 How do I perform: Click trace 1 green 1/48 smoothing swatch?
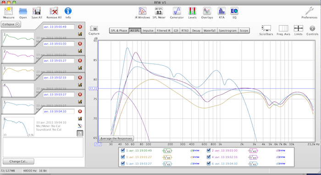tap(167, 151)
